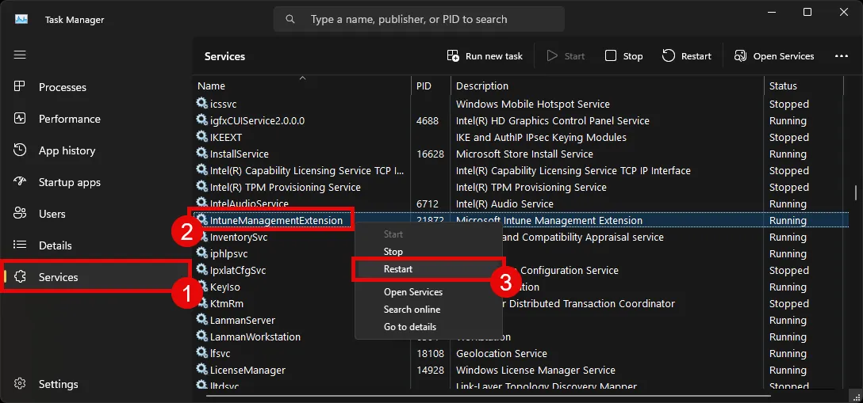Click the greyed-out Start toolbar button
Viewport: 863px width, 403px height.
point(566,56)
